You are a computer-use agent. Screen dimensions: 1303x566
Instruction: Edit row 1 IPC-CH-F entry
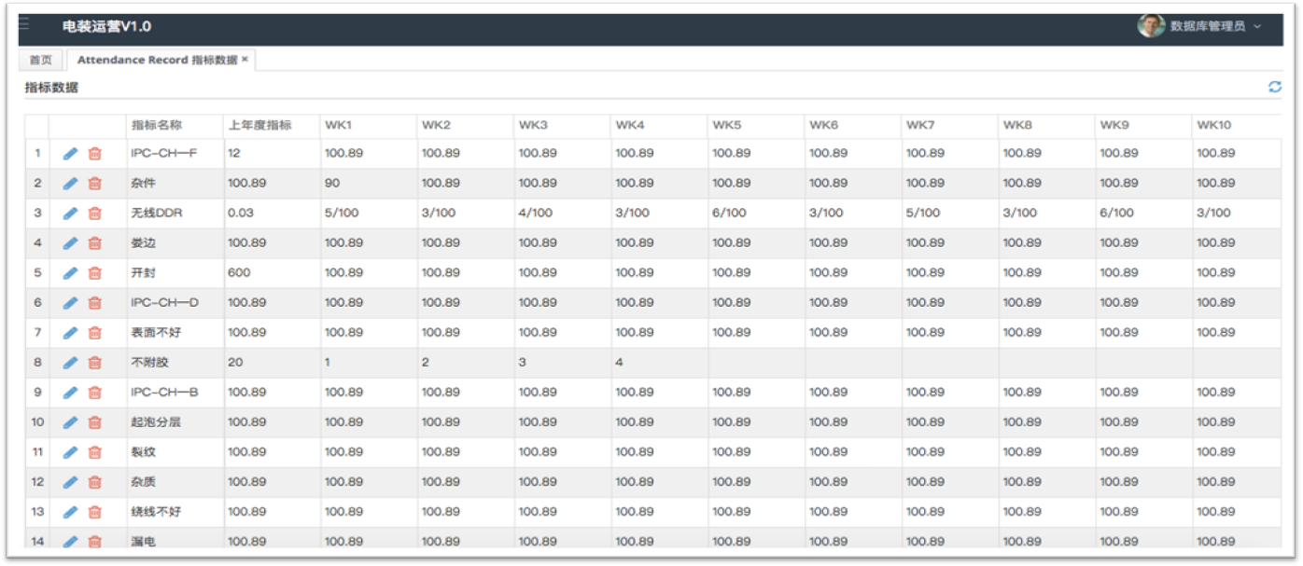point(70,154)
